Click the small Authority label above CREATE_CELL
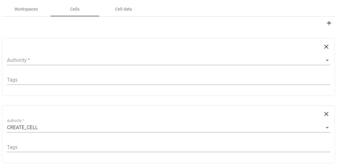The image size is (340, 167). (x=16, y=121)
